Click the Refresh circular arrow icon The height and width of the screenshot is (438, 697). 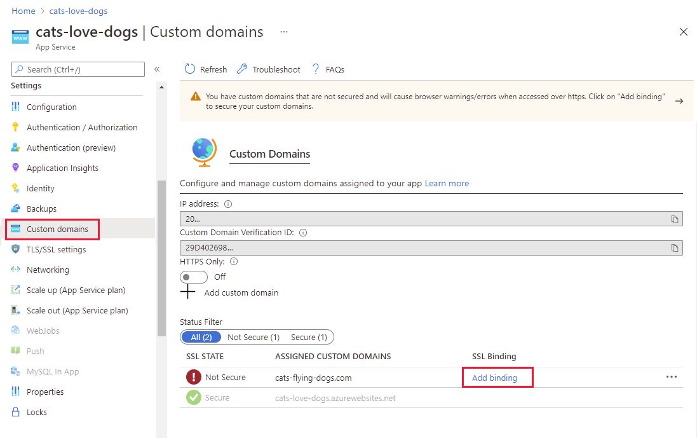point(190,69)
